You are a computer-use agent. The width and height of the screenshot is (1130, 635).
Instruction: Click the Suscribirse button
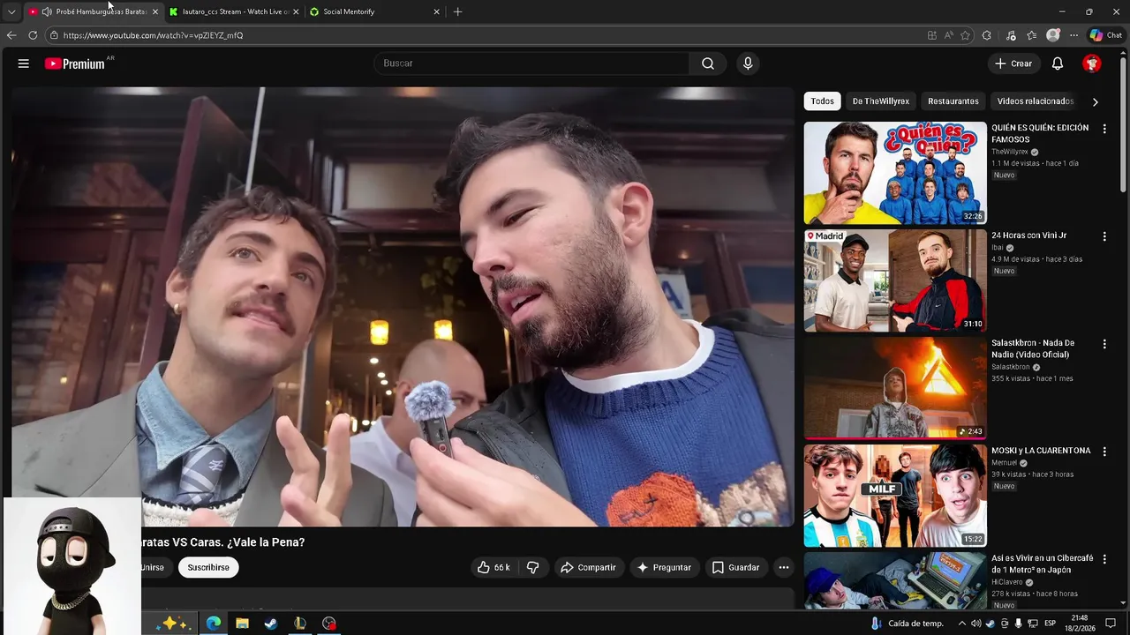[208, 567]
